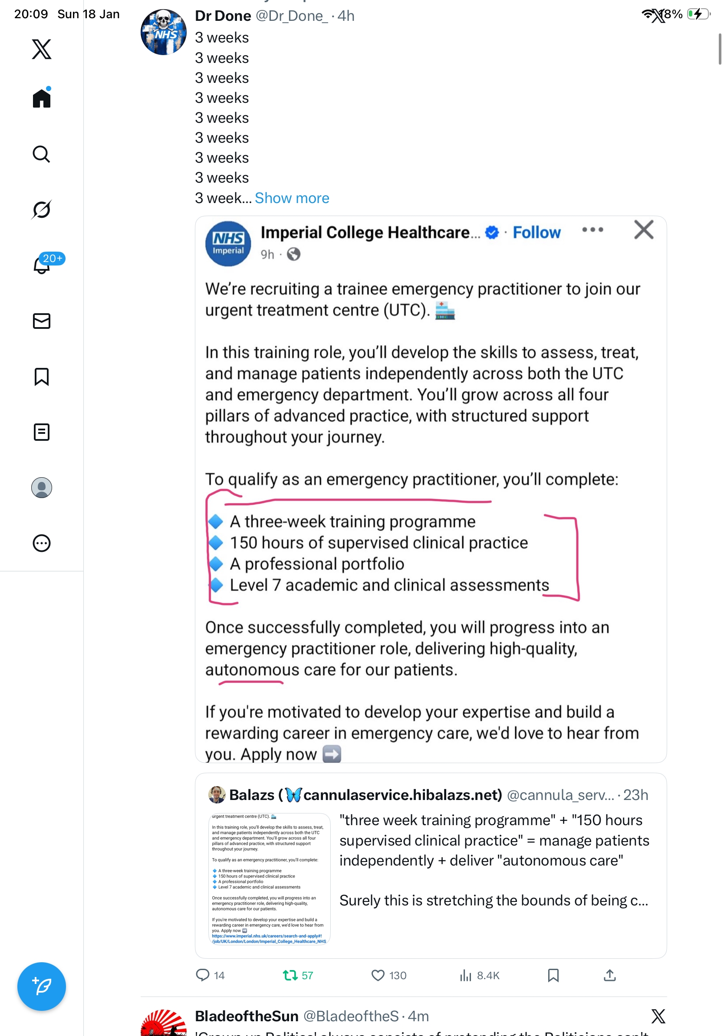Viewport: 724px width, 1036px height.
Task: Open the Grok icon in sidebar
Action: click(x=42, y=210)
